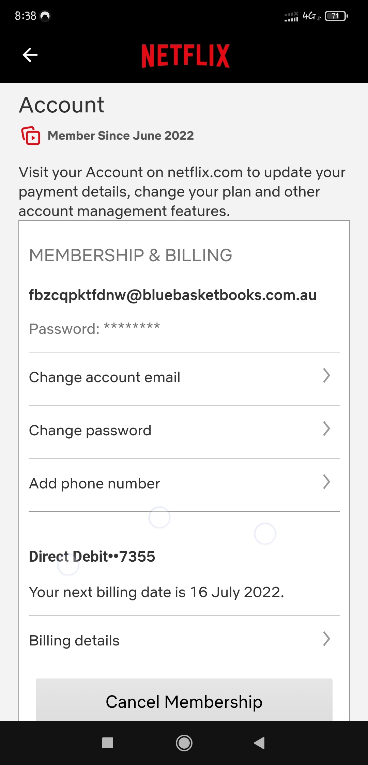Image resolution: width=368 pixels, height=765 pixels.
Task: Tap the chevron beside Add phone number
Action: tap(326, 482)
